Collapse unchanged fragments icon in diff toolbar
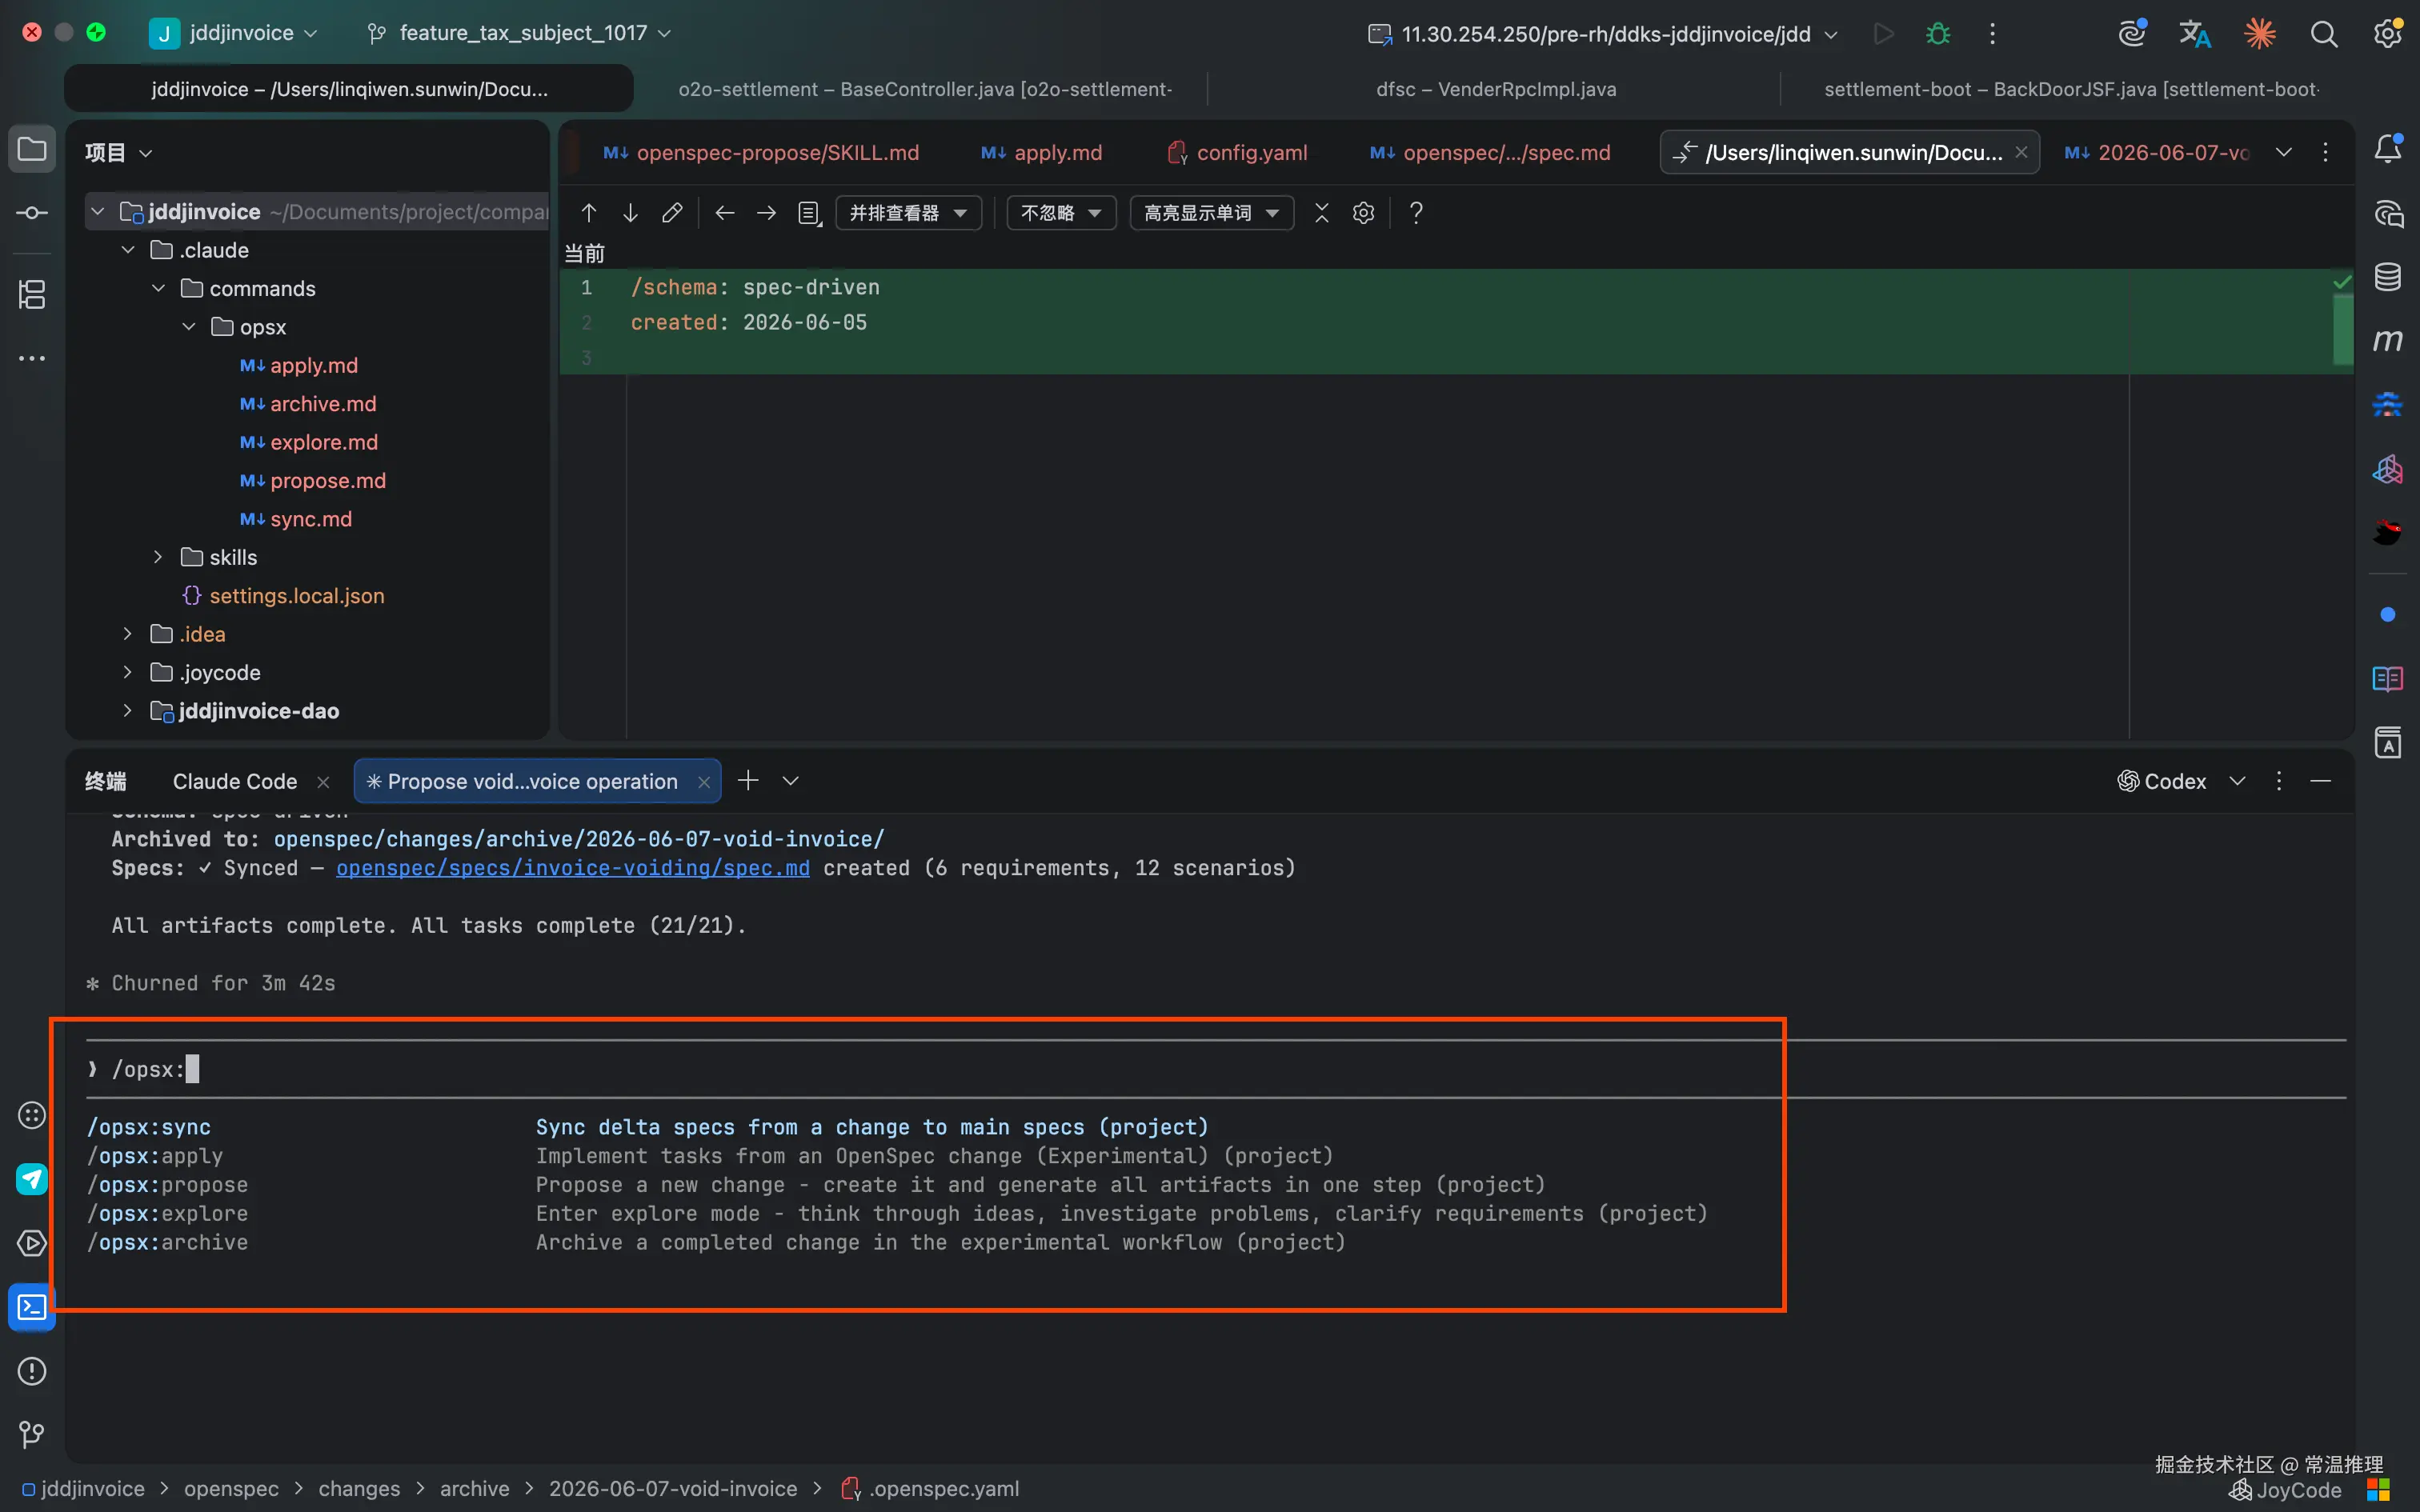2420x1512 pixels. [x=1322, y=213]
